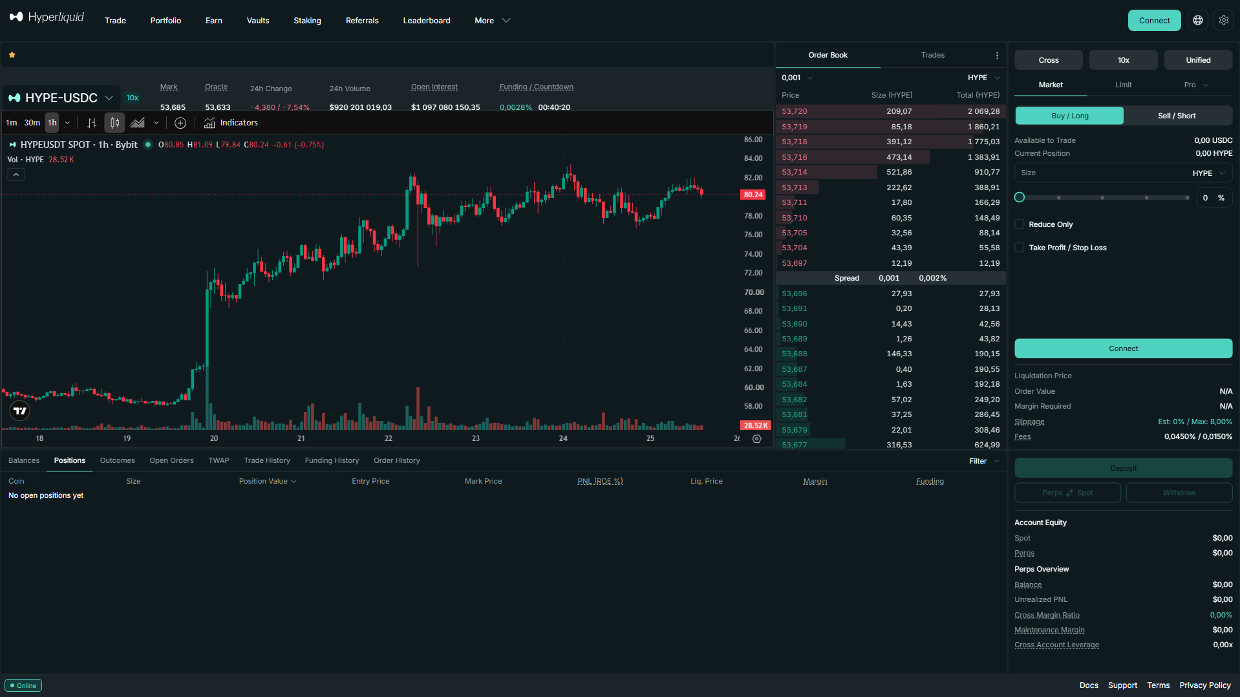
Task: Collapse the chart legend arrow
Action: [16, 175]
